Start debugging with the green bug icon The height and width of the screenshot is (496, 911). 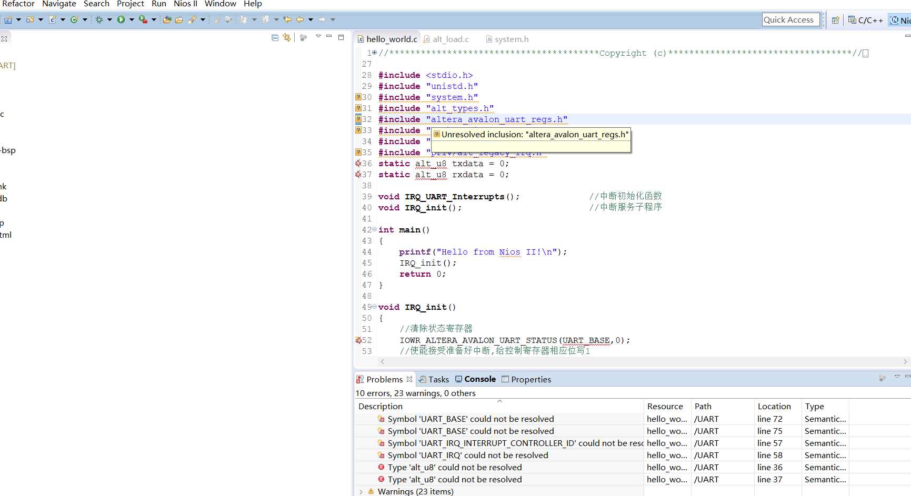pyautogui.click(x=99, y=20)
